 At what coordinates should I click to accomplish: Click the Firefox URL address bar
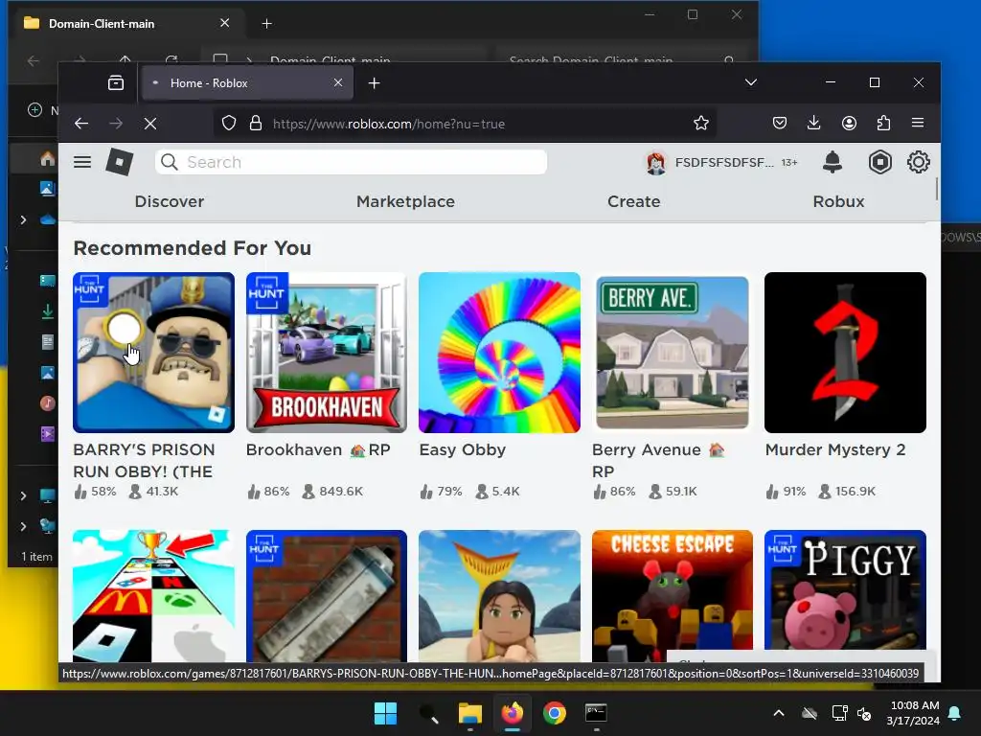[465, 124]
